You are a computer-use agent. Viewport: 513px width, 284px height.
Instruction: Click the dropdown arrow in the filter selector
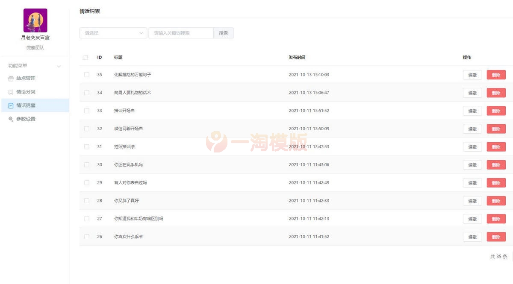coord(142,32)
